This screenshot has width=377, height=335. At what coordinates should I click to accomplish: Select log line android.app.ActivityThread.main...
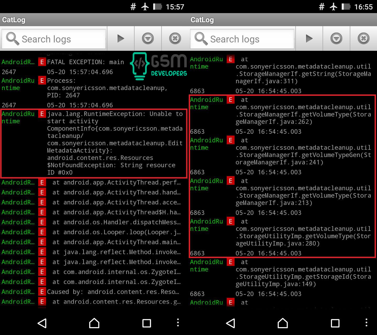[x=94, y=242]
